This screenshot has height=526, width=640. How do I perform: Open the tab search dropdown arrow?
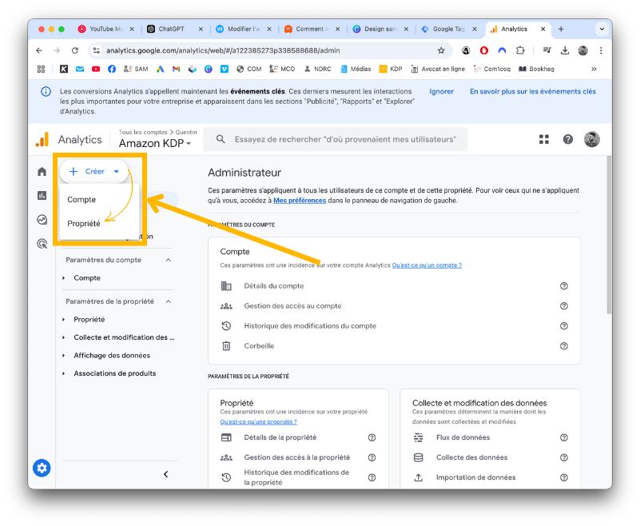click(602, 29)
